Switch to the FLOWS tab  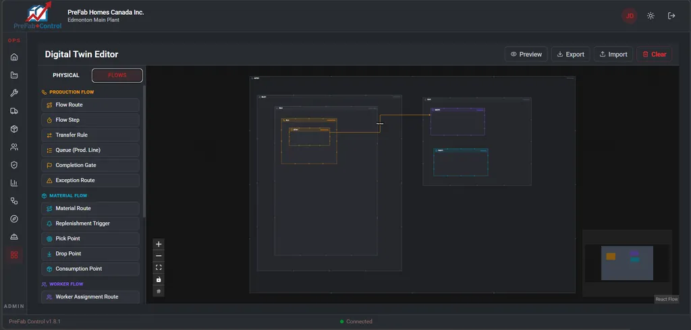pyautogui.click(x=117, y=75)
